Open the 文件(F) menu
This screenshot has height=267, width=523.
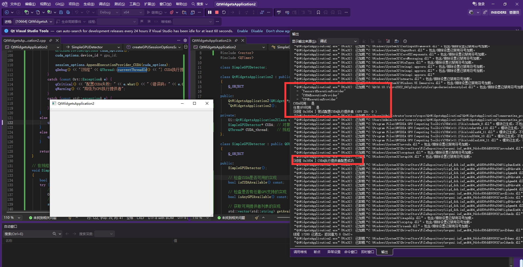tap(16, 4)
